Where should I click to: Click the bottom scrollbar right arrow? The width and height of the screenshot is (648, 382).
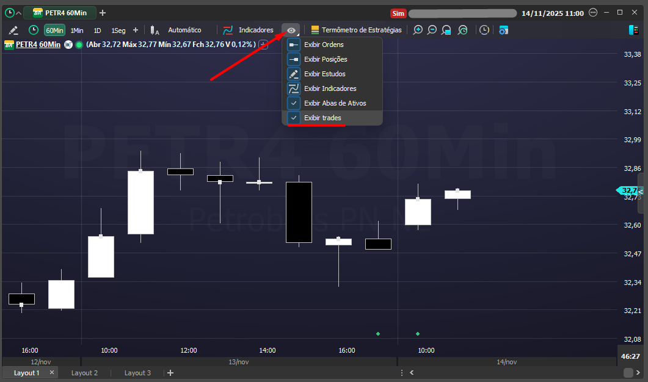click(x=638, y=372)
